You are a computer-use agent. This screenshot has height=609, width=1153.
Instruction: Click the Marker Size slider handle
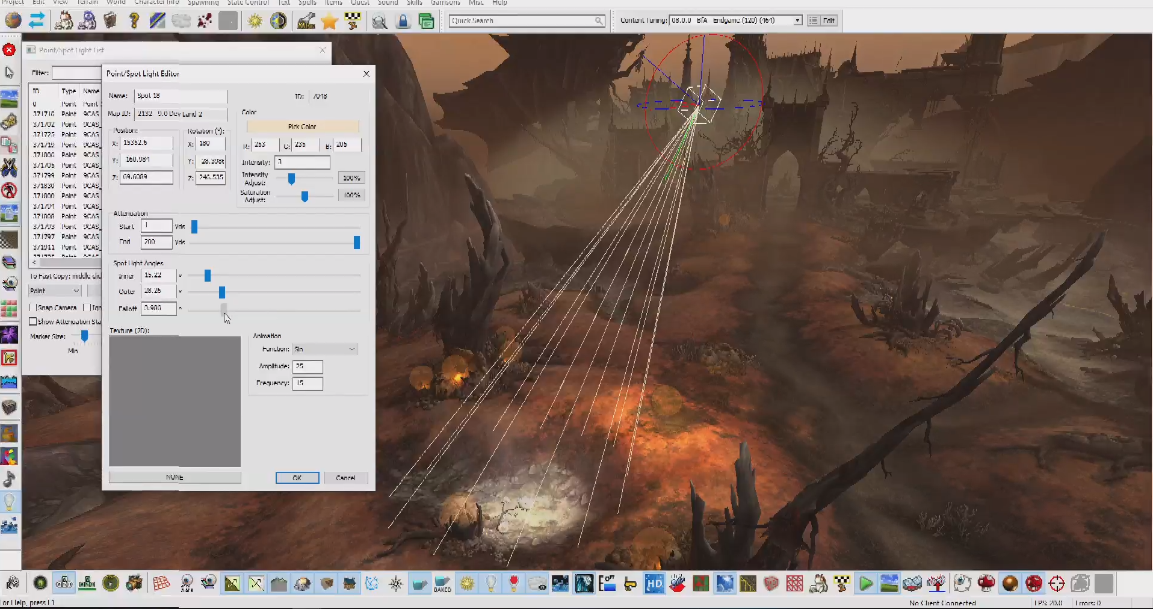pos(85,336)
